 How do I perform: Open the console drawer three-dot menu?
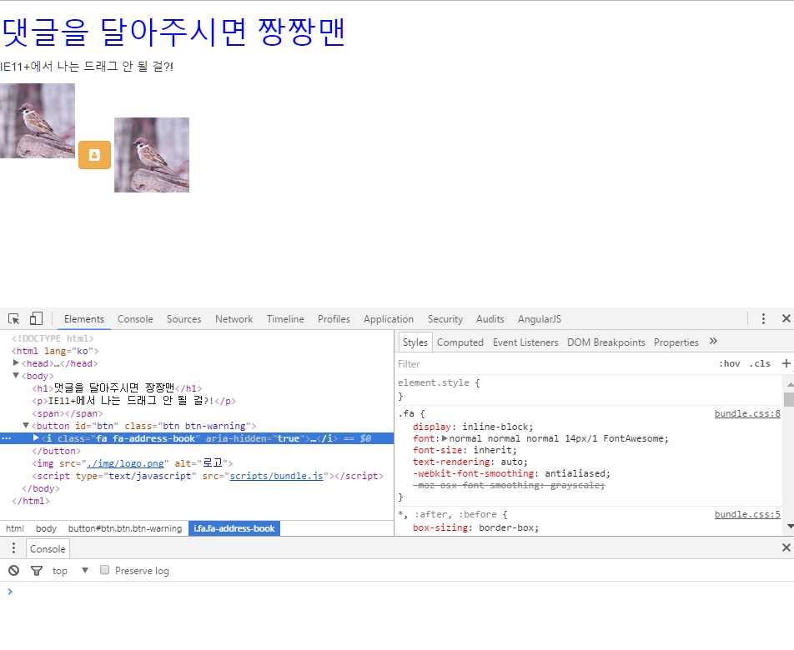[13, 548]
